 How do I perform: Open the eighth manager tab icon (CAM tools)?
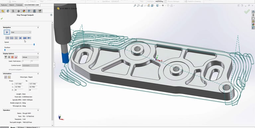click(x=40, y=11)
